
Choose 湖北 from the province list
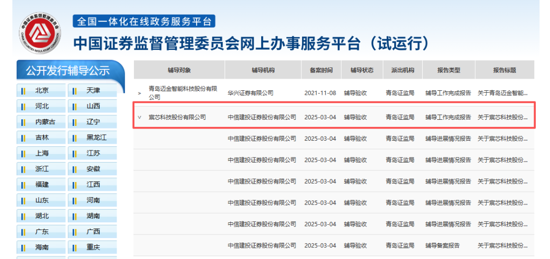[x=41, y=216]
